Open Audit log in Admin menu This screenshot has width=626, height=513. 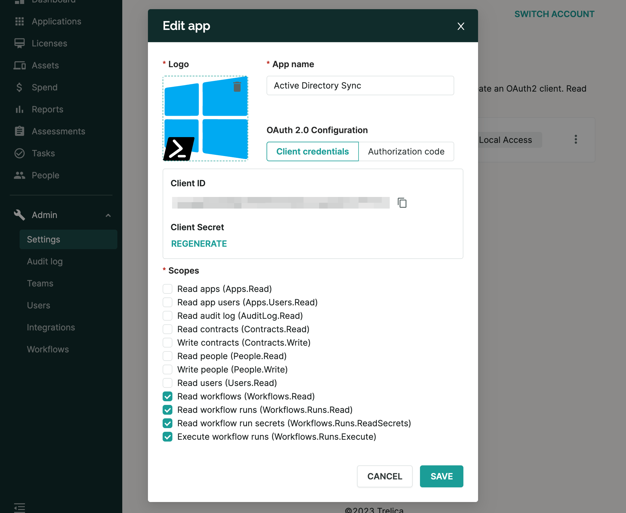[45, 261]
